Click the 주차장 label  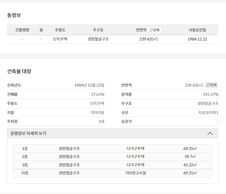tap(12, 122)
